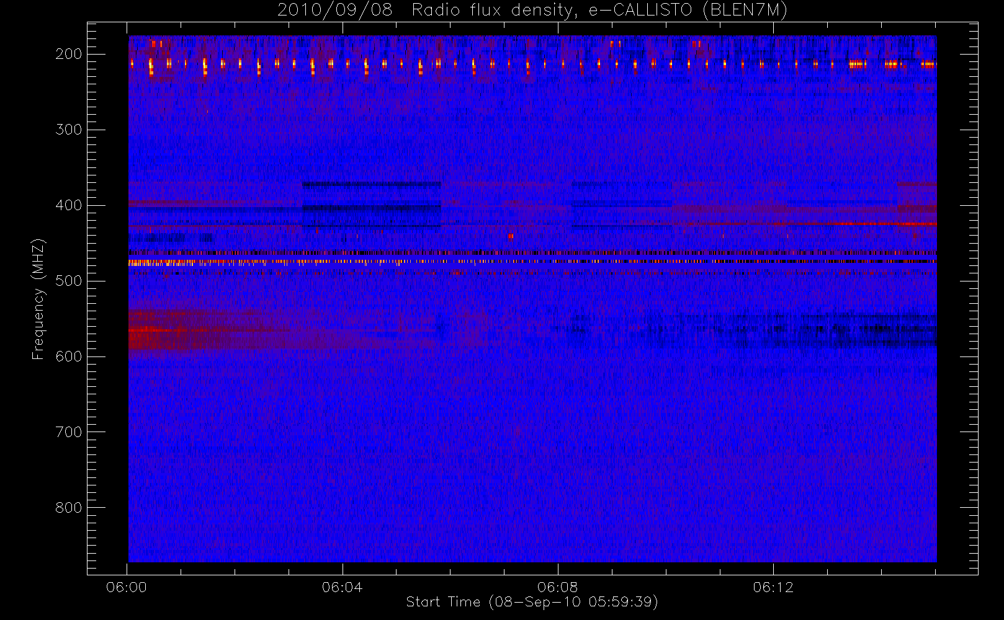The image size is (1004, 620).
Task: Select the 400 frequency tick label
Action: pos(69,205)
